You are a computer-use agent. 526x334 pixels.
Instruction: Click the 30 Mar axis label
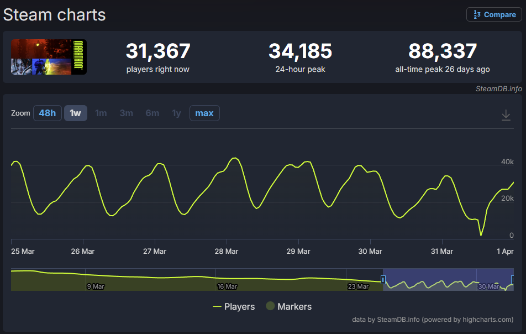[370, 251]
